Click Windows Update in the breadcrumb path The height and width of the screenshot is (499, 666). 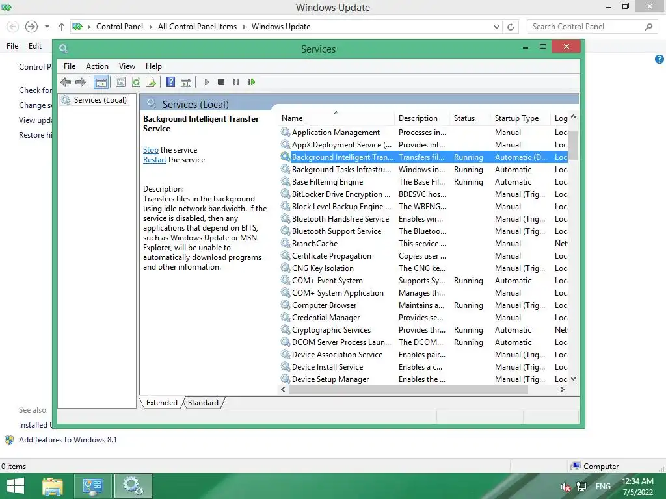click(281, 27)
